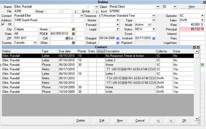
Task: Open the Status dropdown showing NEW
Action: (153, 29)
